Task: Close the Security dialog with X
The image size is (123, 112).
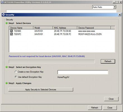Action: [x=120, y=15]
